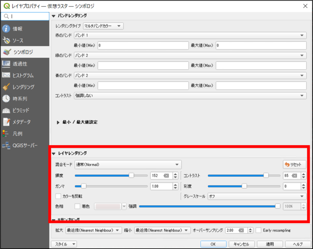Image resolution: width=313 pixels, height=249 pixels.
Task: Expand the 最小 / 最大値設定 section
Action: click(58, 122)
